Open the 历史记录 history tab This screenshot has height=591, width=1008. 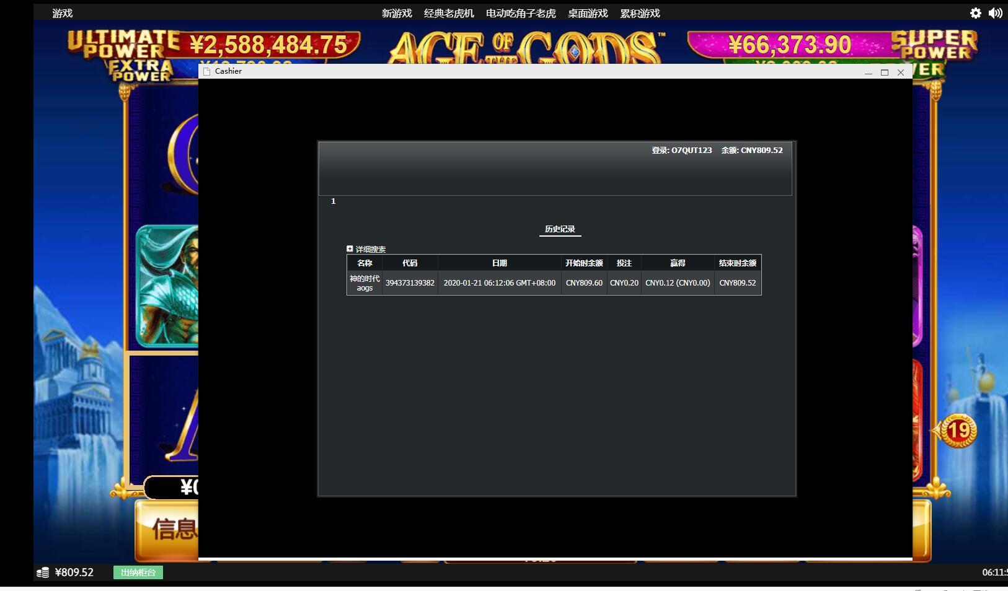(560, 229)
